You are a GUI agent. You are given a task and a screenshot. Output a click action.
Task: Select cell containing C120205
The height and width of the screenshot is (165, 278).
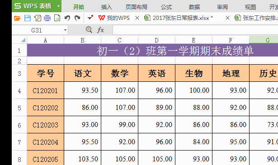point(45,158)
